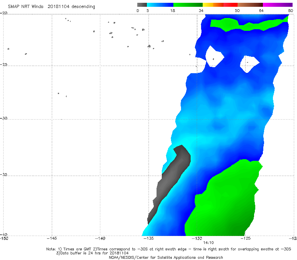Click the latitude axis label -25

[4, 64]
